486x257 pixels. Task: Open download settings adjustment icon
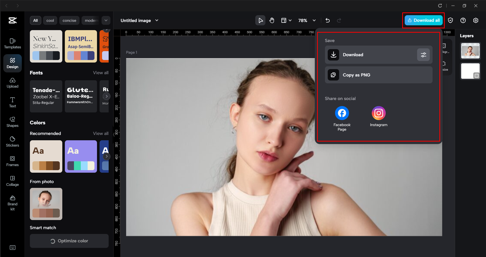[423, 55]
